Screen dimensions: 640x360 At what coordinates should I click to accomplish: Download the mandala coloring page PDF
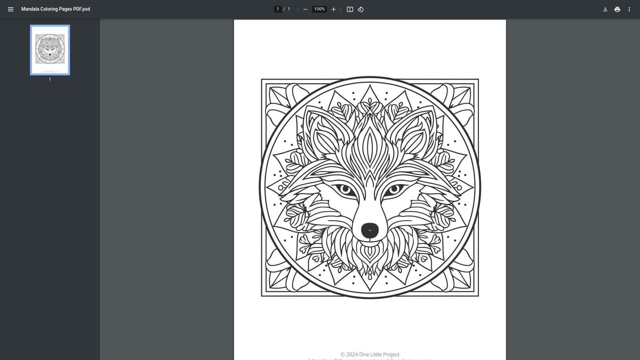pyautogui.click(x=605, y=9)
